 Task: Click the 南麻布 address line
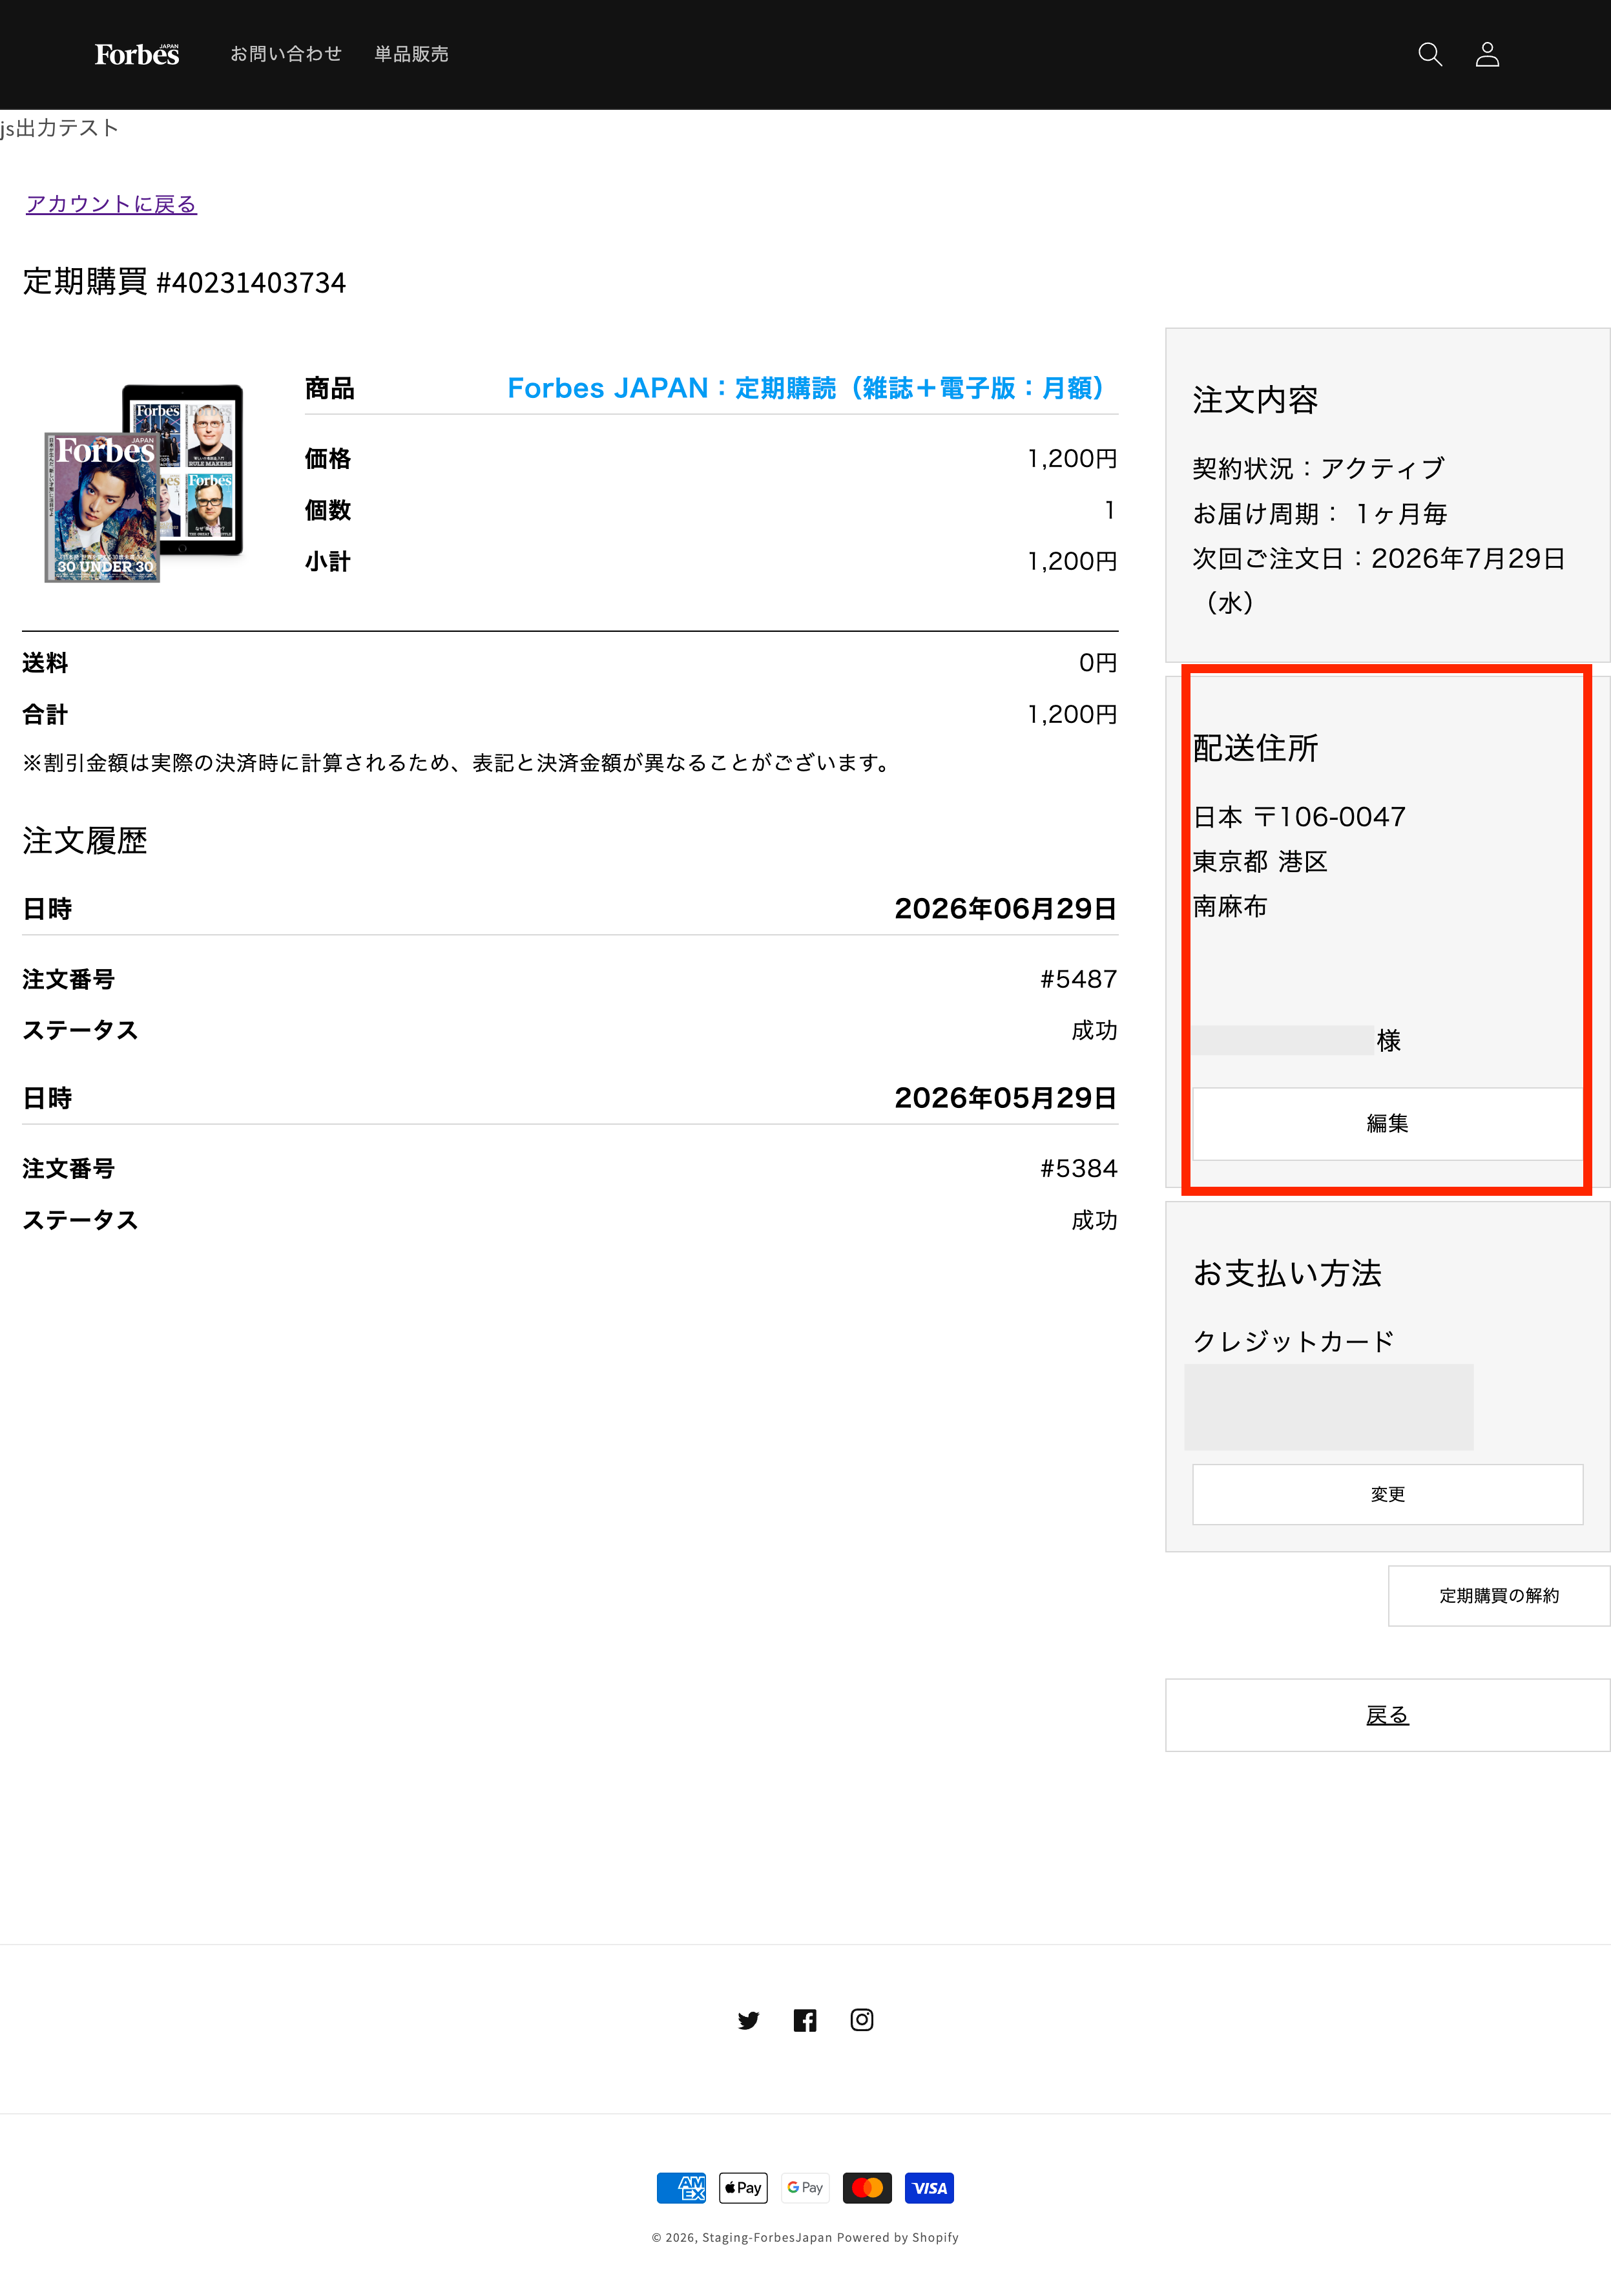click(x=1230, y=907)
